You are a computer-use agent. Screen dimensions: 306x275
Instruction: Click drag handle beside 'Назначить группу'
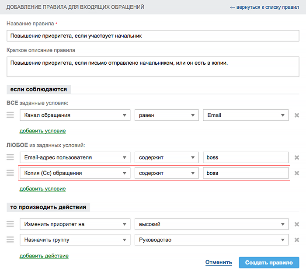coord(10,240)
